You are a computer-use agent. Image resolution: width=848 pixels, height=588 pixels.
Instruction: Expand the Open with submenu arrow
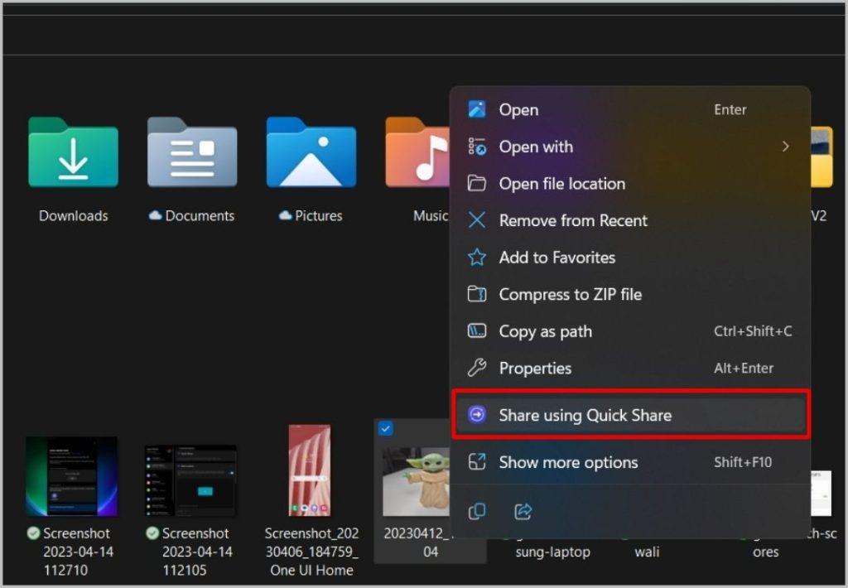click(785, 147)
